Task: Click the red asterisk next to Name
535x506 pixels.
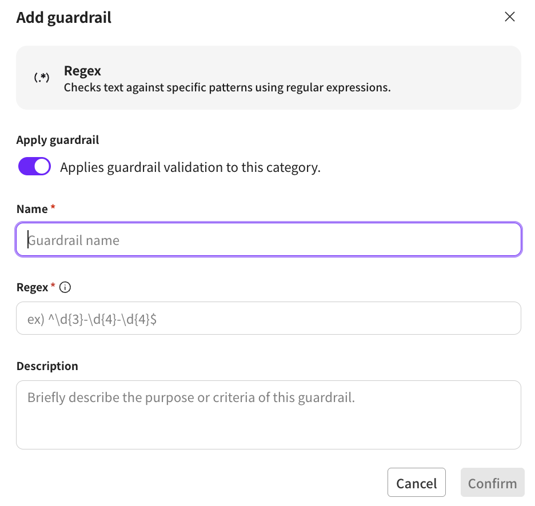Action: coord(53,208)
